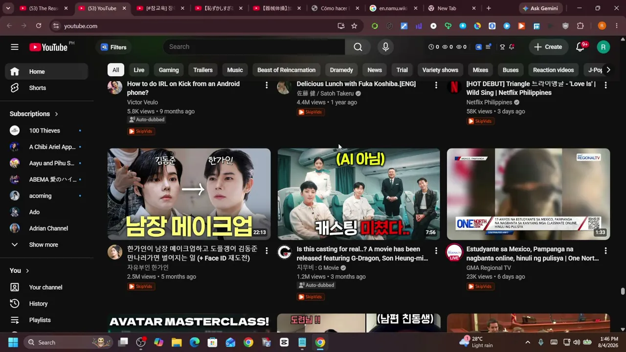Open the 100 Thieves subscription
626x352 pixels.
tap(47, 131)
